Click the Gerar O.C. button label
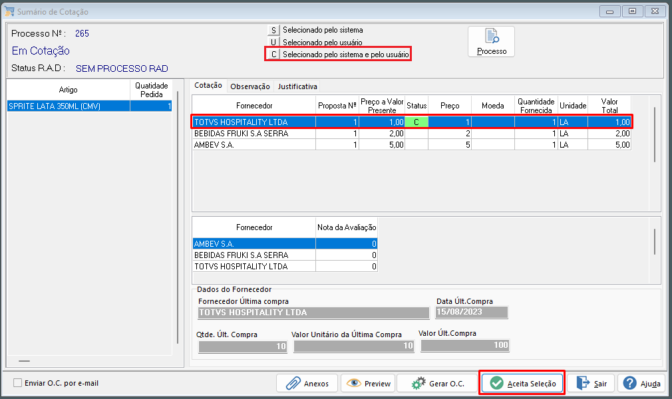This screenshot has width=672, height=399. pos(446,384)
